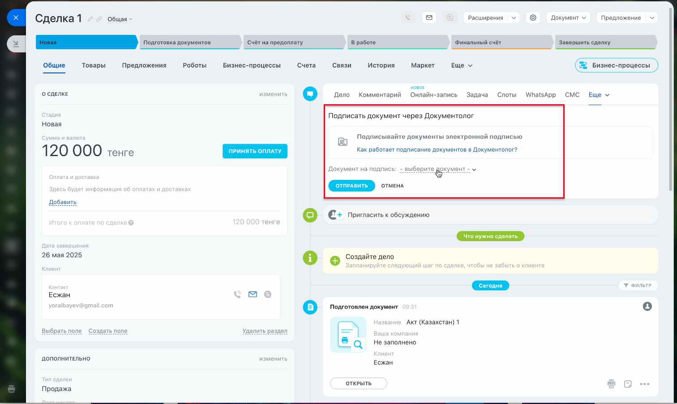
Task: Close the deal slider with the X button
Action: 16,18
